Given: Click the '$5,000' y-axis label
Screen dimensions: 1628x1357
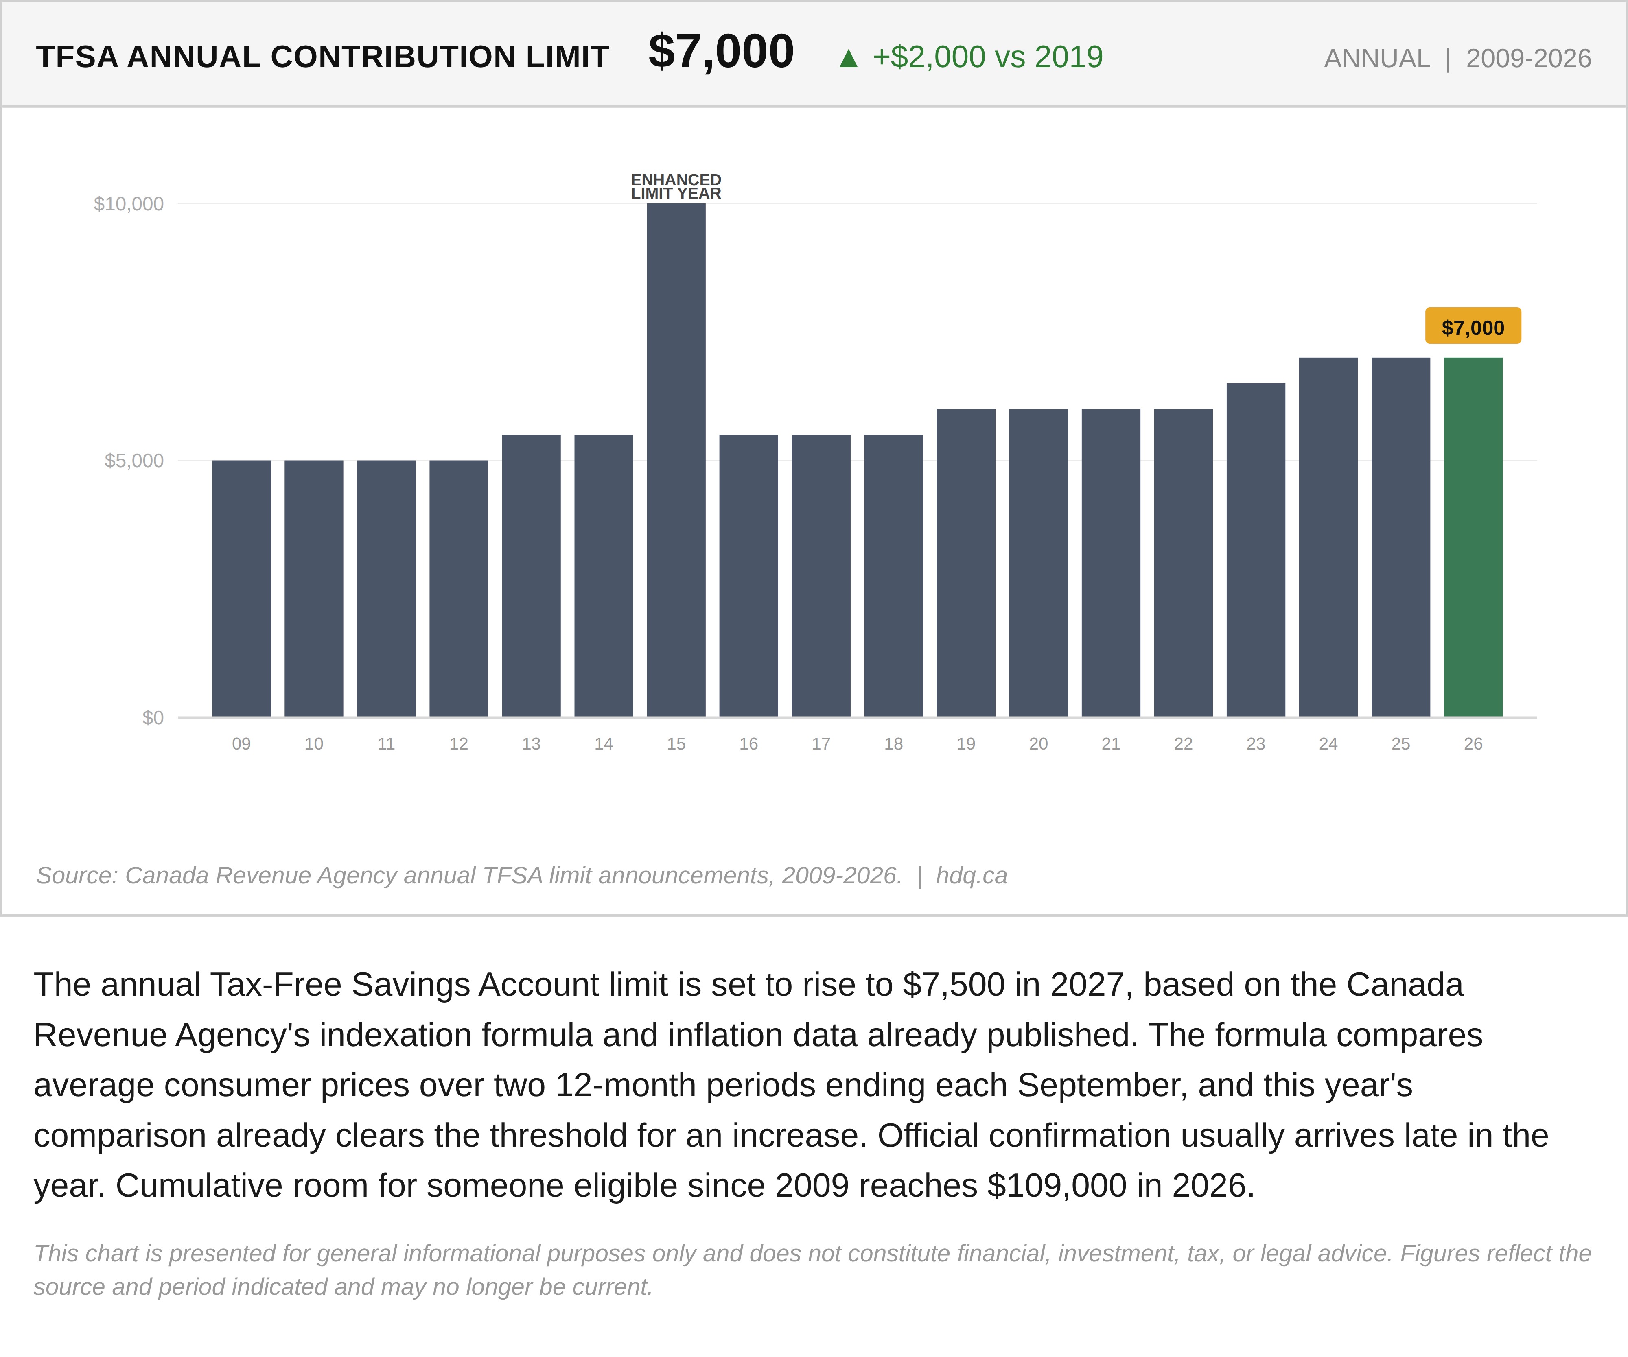Looking at the screenshot, I should point(134,460).
